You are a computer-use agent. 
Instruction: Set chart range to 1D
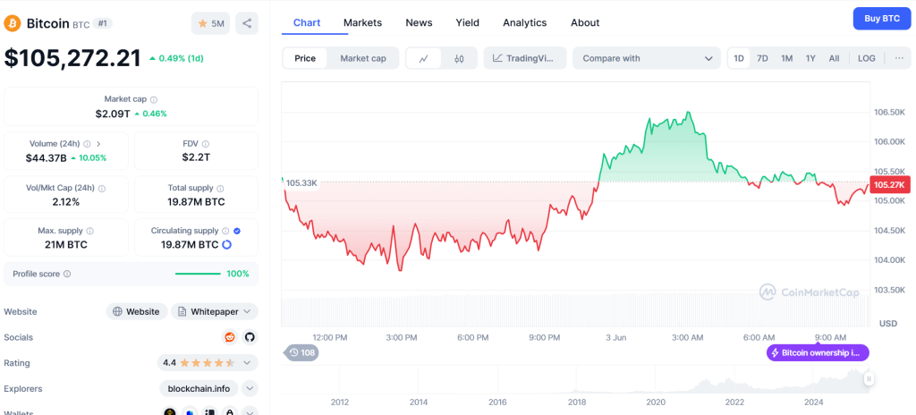[x=739, y=58]
